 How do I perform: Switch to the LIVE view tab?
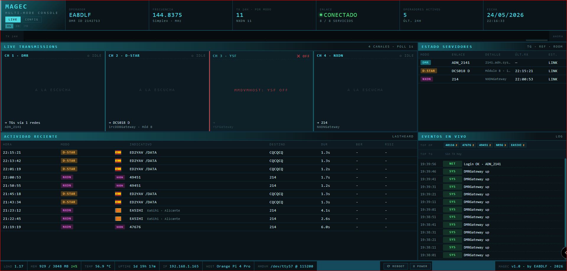(x=13, y=20)
